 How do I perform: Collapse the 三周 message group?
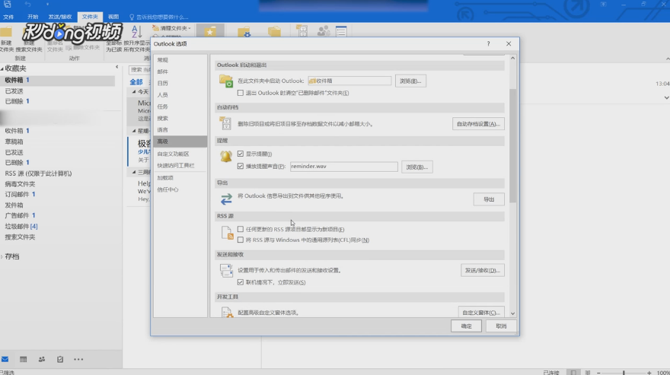pos(134,172)
